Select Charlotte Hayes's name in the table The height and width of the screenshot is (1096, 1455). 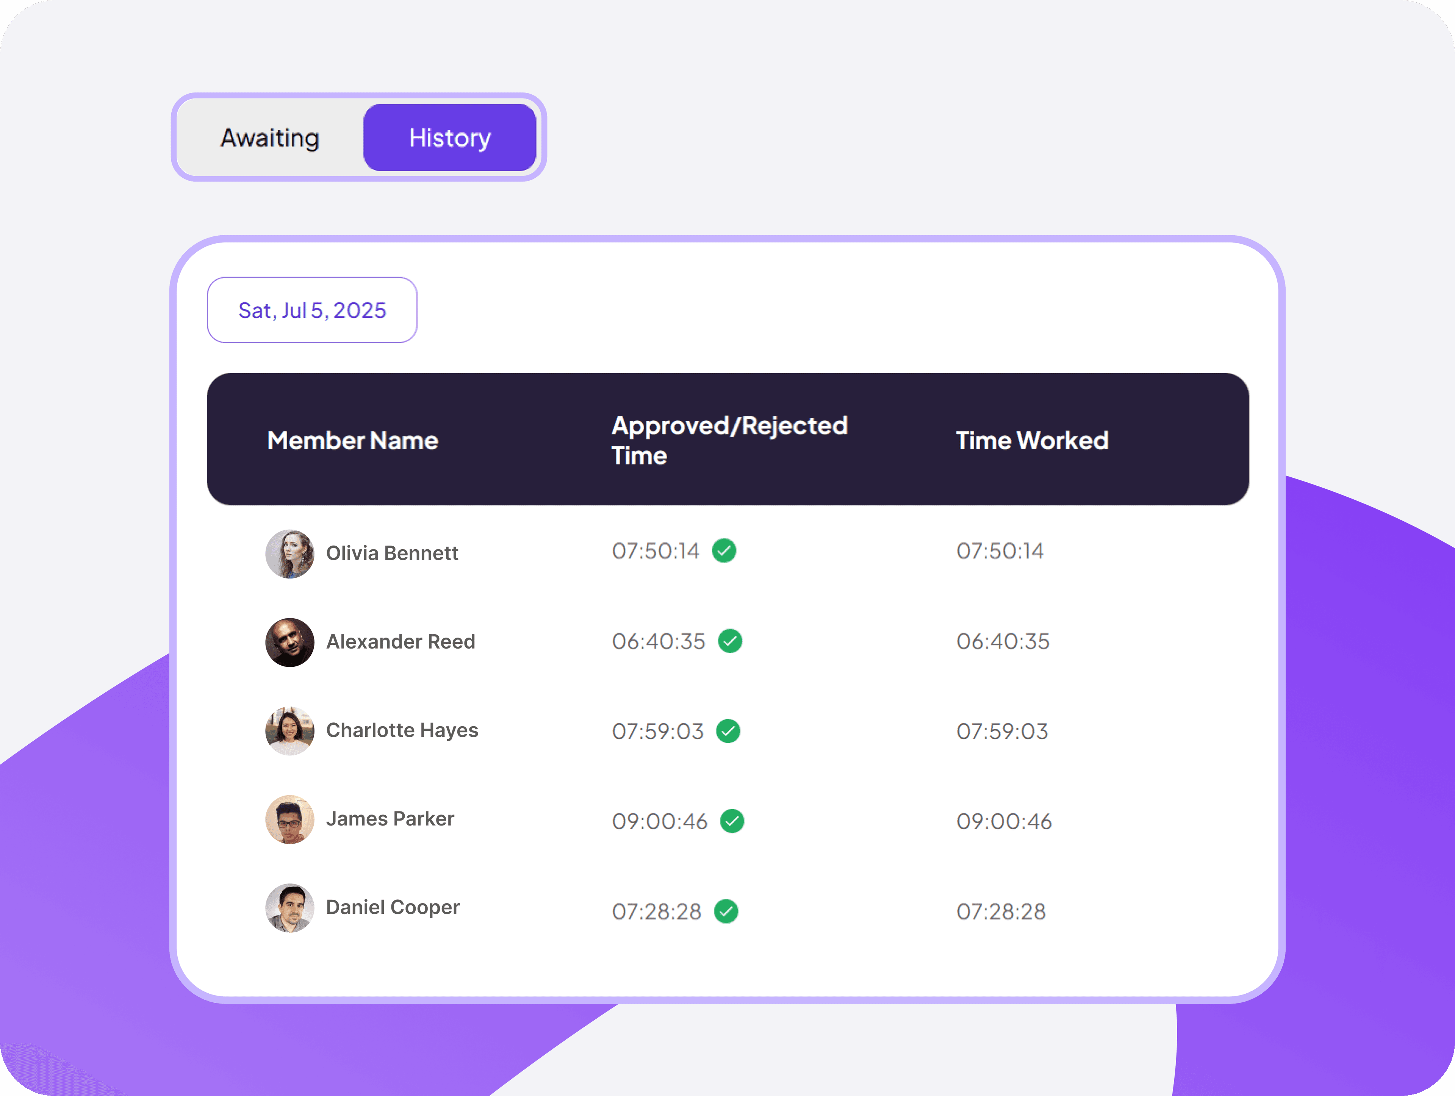402,730
